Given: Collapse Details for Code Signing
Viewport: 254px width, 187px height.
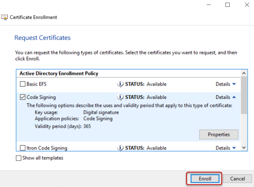Looking at the screenshot, I should (x=226, y=97).
